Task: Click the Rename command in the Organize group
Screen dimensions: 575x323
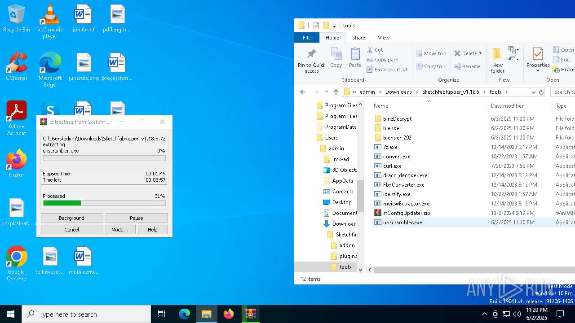Action: click(467, 66)
